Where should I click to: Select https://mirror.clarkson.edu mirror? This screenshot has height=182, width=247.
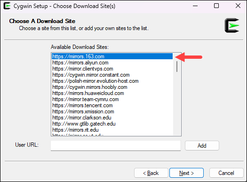pyautogui.click(x=112, y=118)
